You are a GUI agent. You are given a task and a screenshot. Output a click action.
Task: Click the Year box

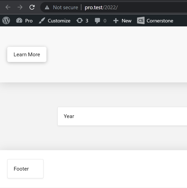click(122, 116)
